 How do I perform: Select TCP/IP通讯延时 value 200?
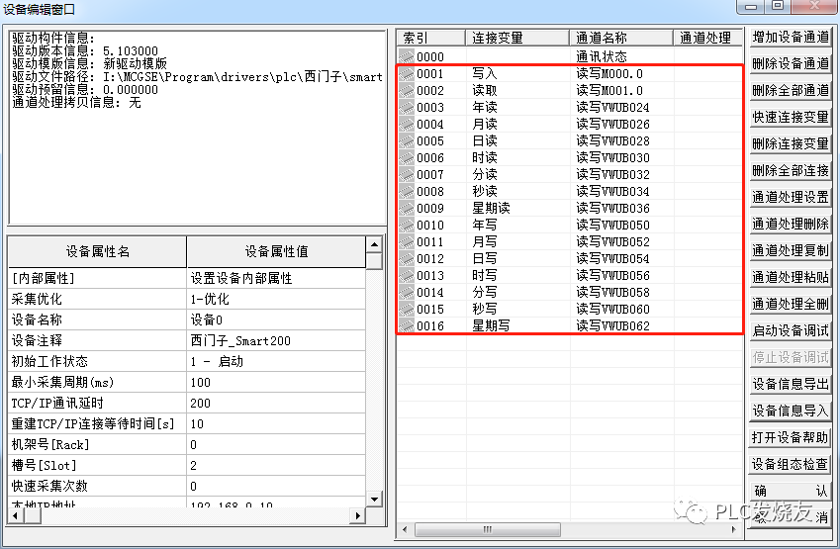(276, 404)
